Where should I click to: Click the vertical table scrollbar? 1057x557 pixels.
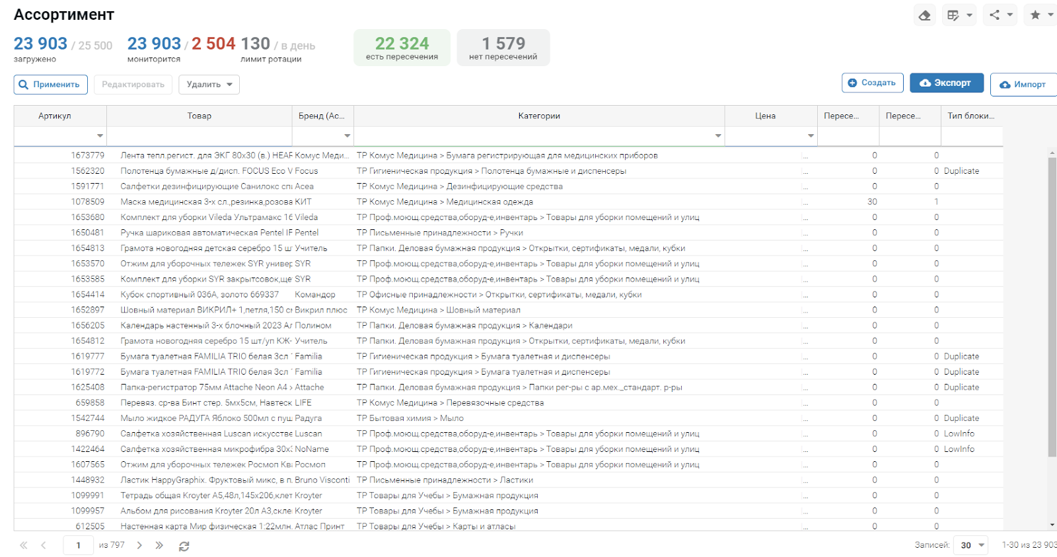coord(1052,307)
